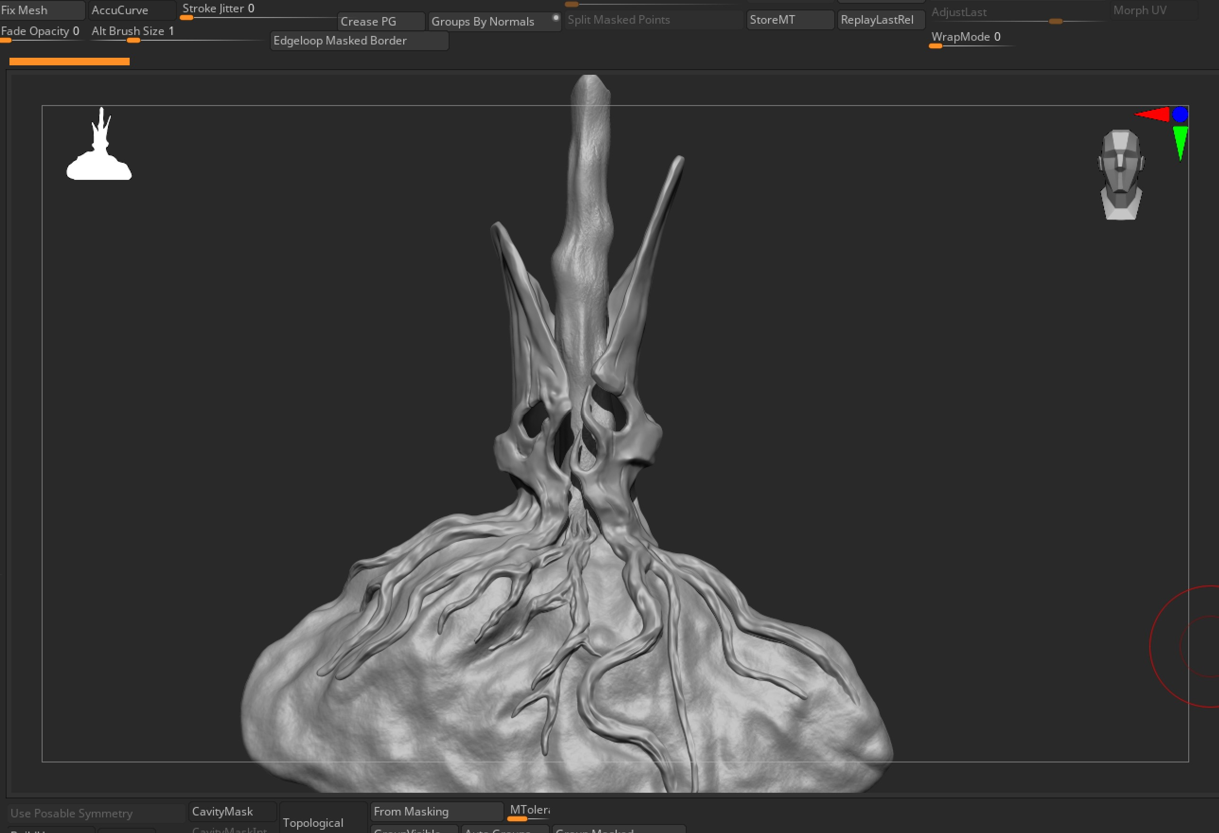
Task: Click Groups By Normals button
Action: 494,21
